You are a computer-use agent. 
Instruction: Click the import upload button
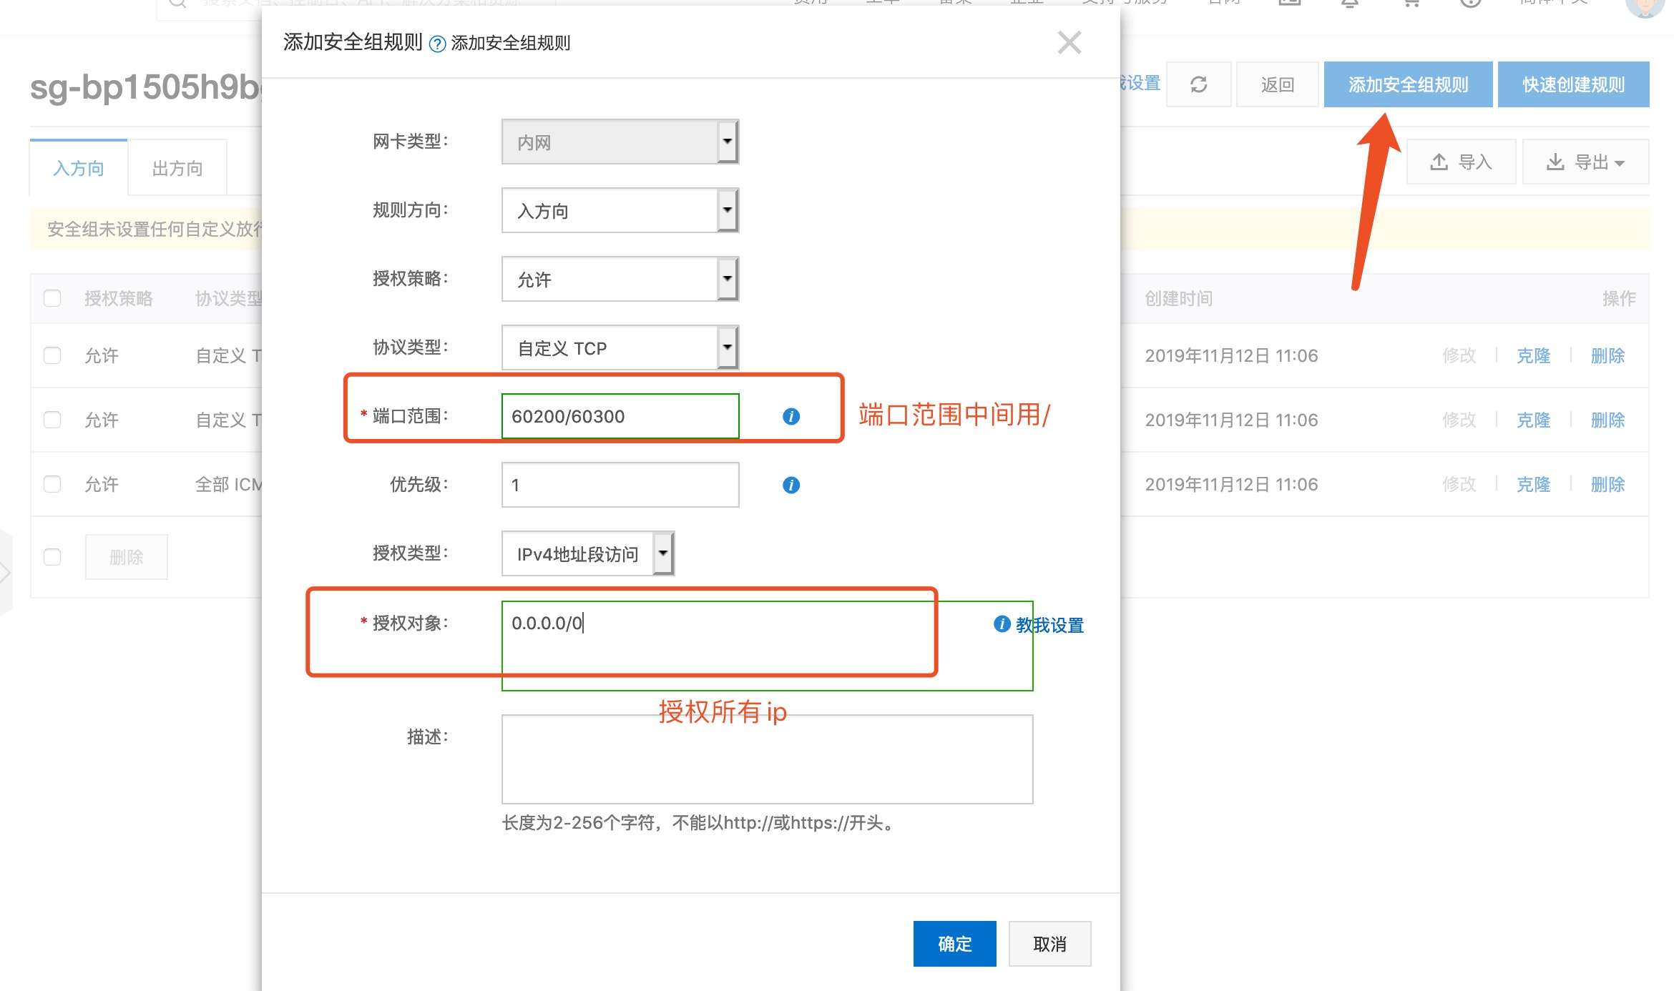coord(1460,162)
